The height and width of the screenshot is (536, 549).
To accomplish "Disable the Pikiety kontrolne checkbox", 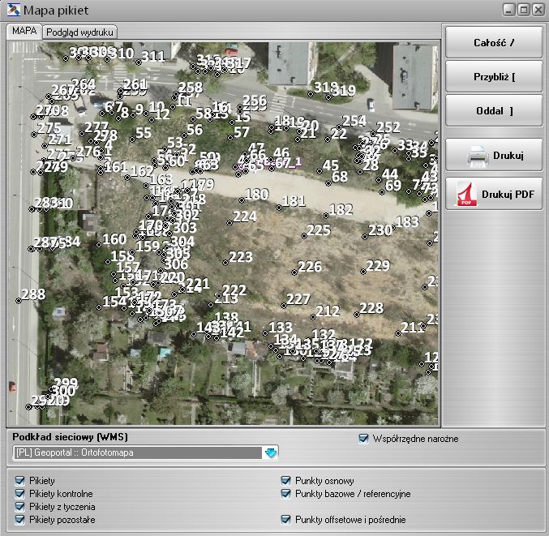I will click(19, 494).
